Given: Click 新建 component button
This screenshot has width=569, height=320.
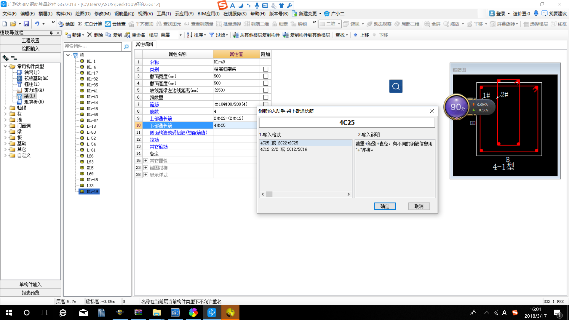Looking at the screenshot, I should pos(74,35).
